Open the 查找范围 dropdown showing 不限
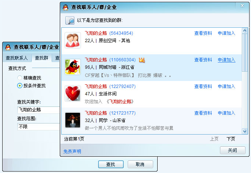The image size is (251, 173). (x=39, y=127)
